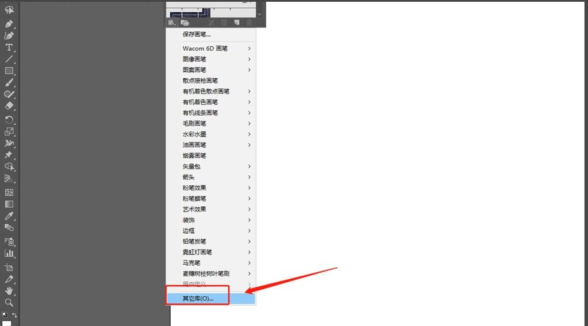Click the 粉笔效果 label
The image size is (588, 326).
[x=194, y=188]
